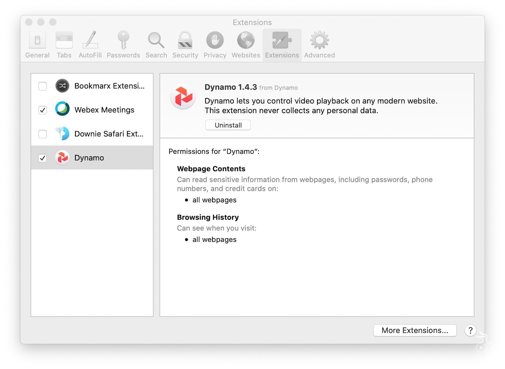
Task: Click the Extensions toolbar tab
Action: tap(282, 45)
